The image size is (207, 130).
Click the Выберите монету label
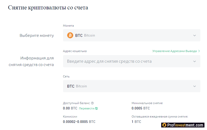(x=37, y=36)
